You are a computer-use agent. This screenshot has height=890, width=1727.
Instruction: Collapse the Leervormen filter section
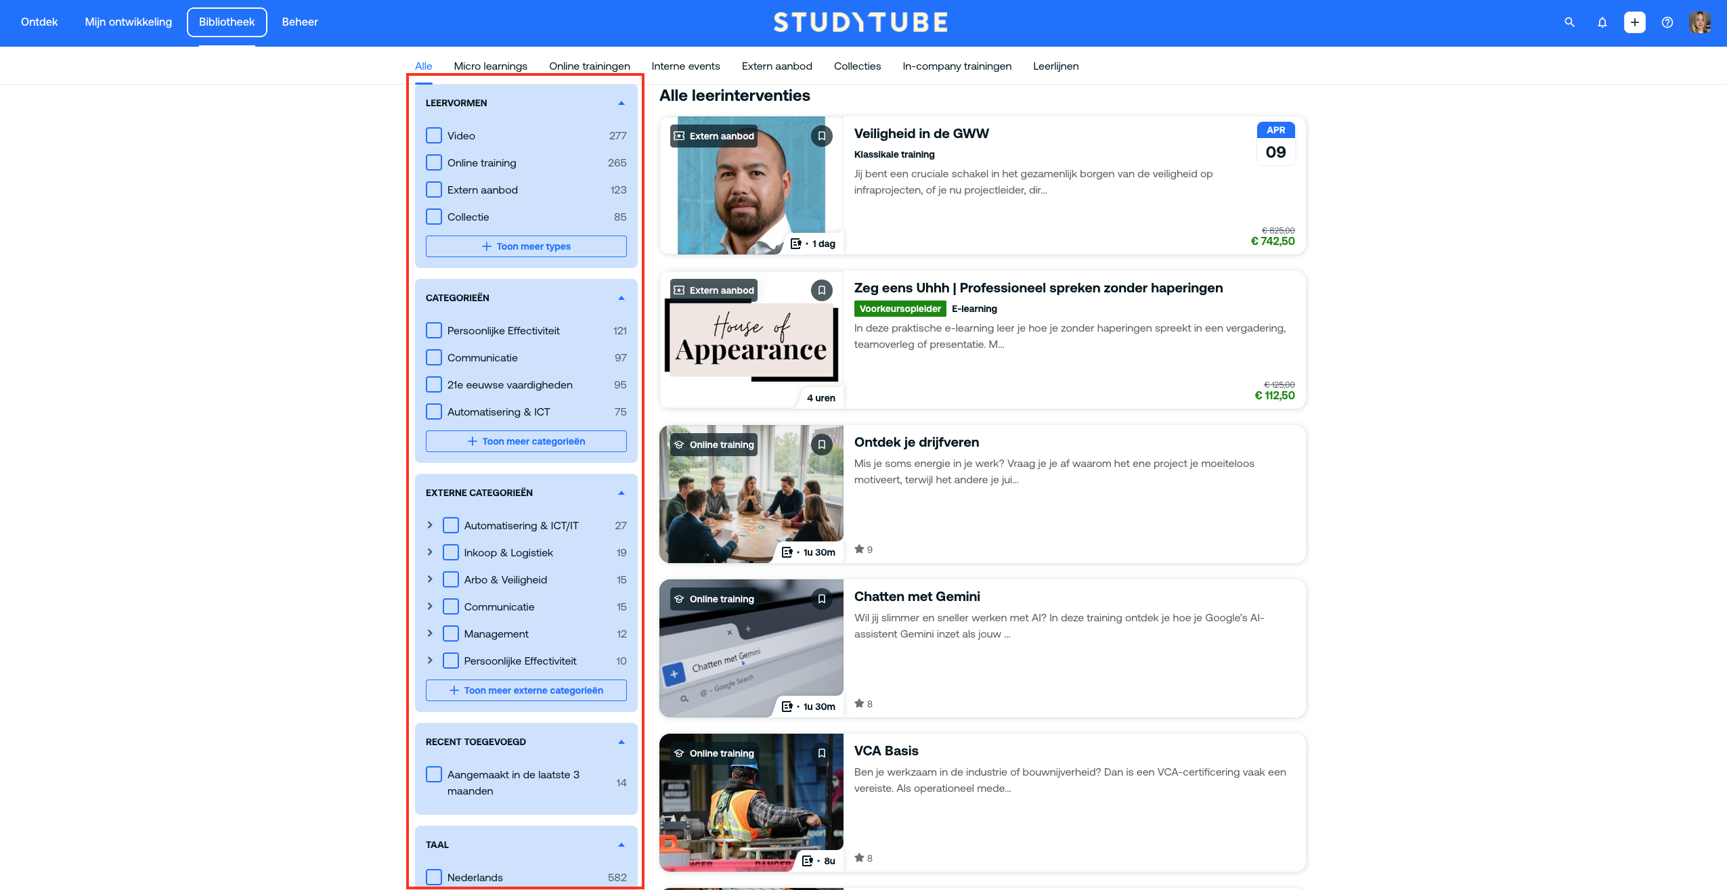[x=621, y=103]
